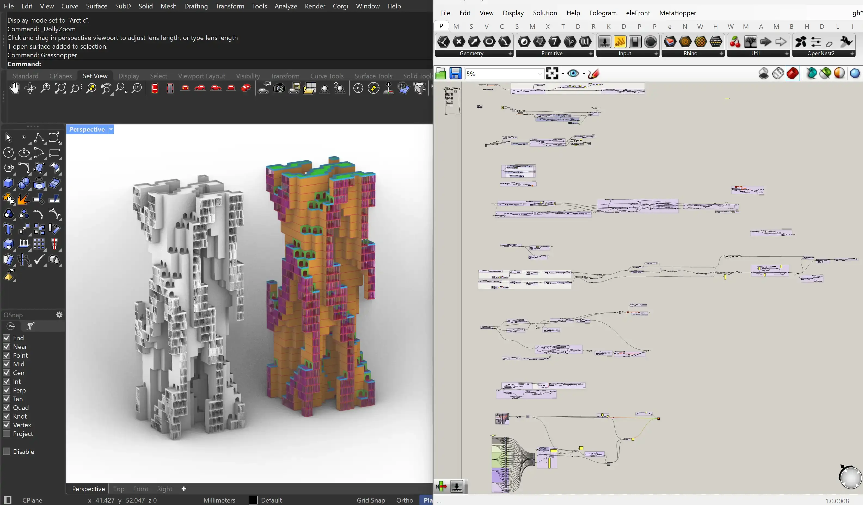Click the cherry icon in Grasshopper Util panel

[735, 42]
